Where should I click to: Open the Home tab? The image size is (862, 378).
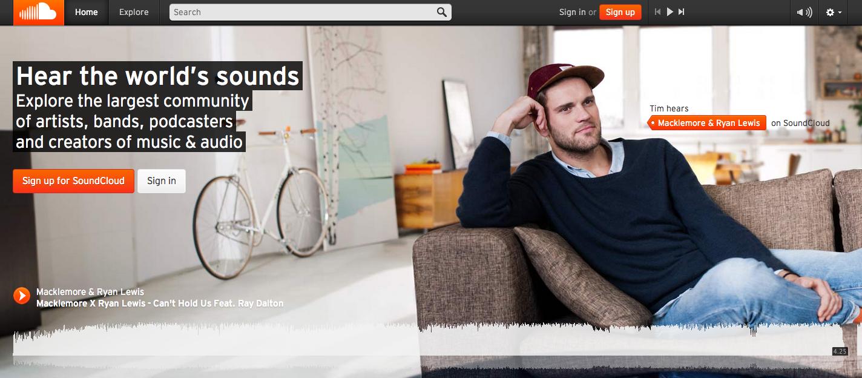[87, 12]
